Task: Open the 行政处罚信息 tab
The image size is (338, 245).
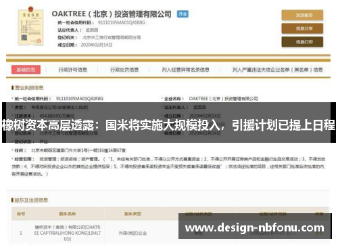Action: click(x=124, y=70)
